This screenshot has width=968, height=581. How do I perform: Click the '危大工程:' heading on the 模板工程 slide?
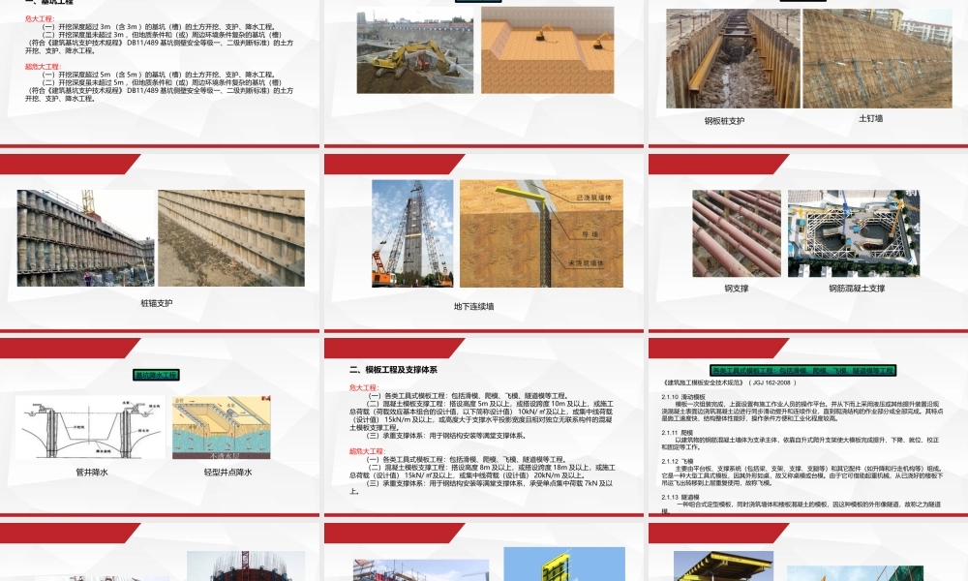[x=364, y=387]
